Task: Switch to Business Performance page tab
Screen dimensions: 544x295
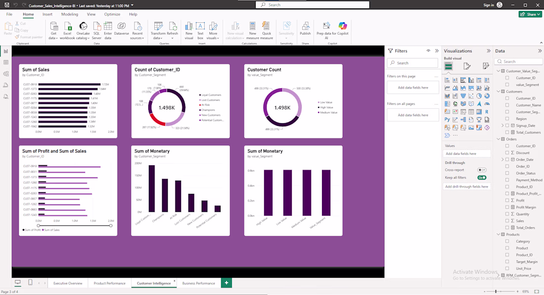Action: pyautogui.click(x=198, y=283)
